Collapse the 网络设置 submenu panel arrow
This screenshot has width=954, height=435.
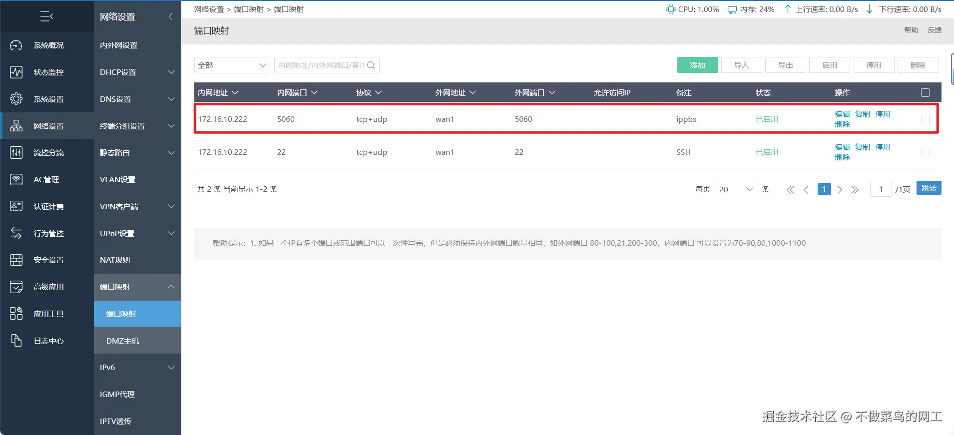click(171, 16)
